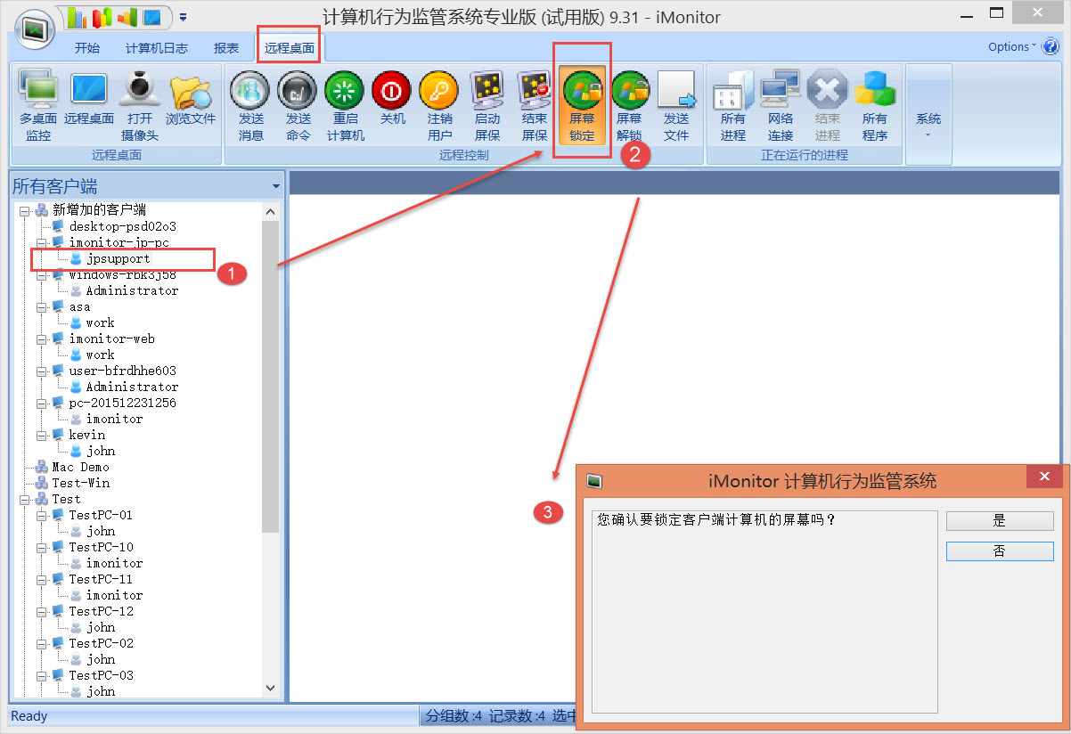Collapse the imonitor-web node

pos(41,338)
